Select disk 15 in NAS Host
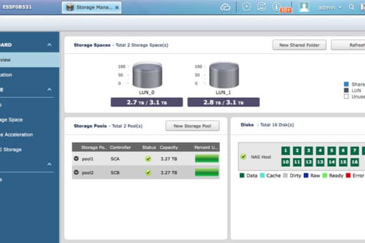The width and height of the screenshot is (365, 243). point(343,162)
